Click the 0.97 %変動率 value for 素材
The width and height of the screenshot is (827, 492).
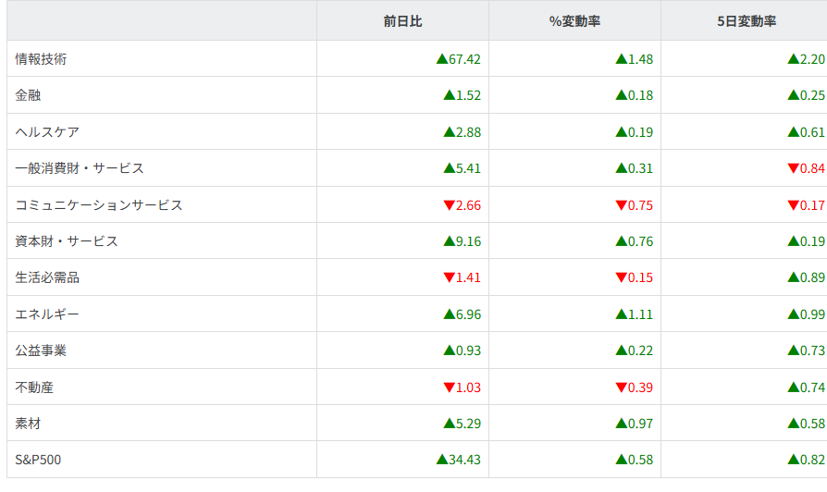pyautogui.click(x=640, y=424)
